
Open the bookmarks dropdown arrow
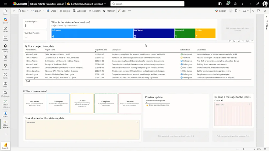pos(240,11)
